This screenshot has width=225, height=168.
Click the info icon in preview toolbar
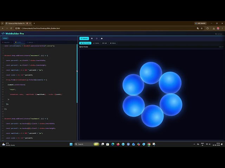(x=102, y=38)
